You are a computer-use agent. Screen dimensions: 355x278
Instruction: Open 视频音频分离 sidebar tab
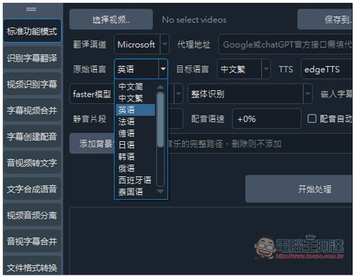[32, 215]
